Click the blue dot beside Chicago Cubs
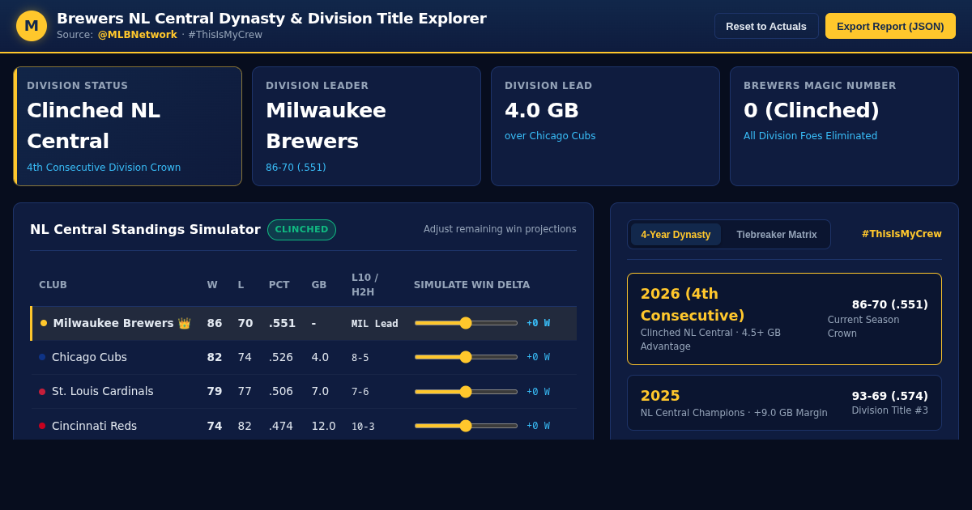972x510 pixels. 42,357
